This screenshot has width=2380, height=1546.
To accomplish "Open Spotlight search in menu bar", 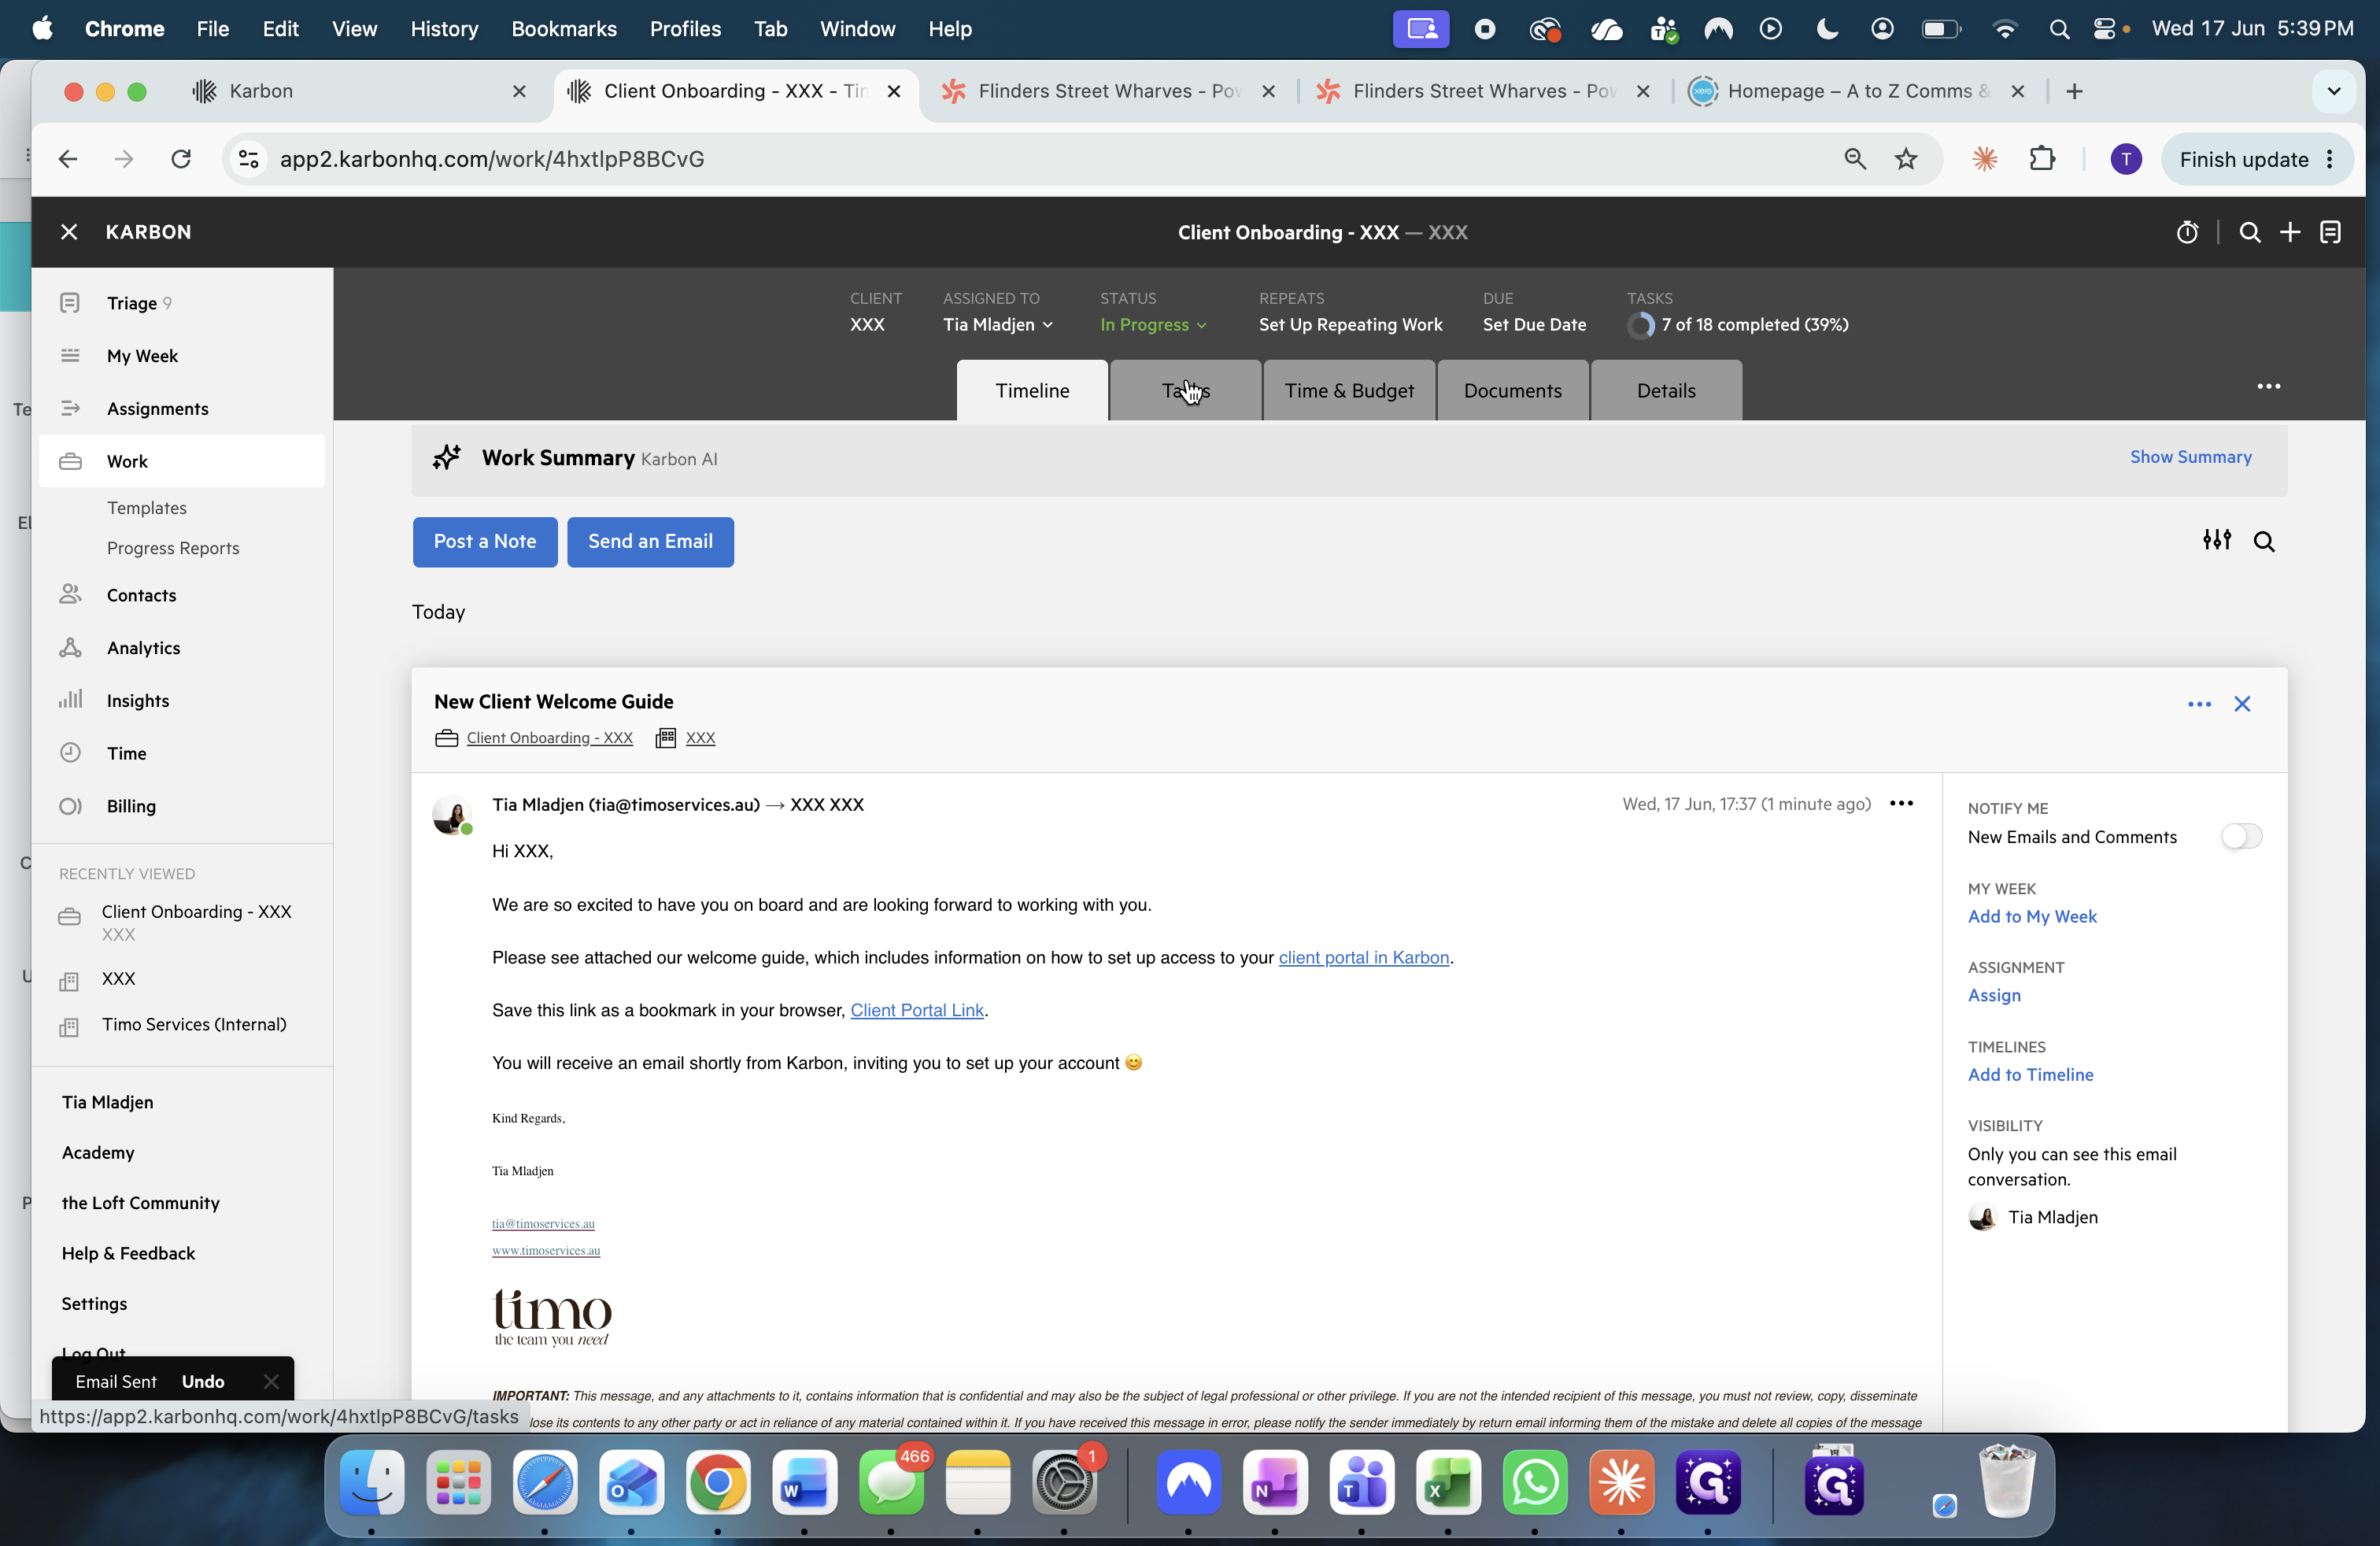I will click(2058, 29).
